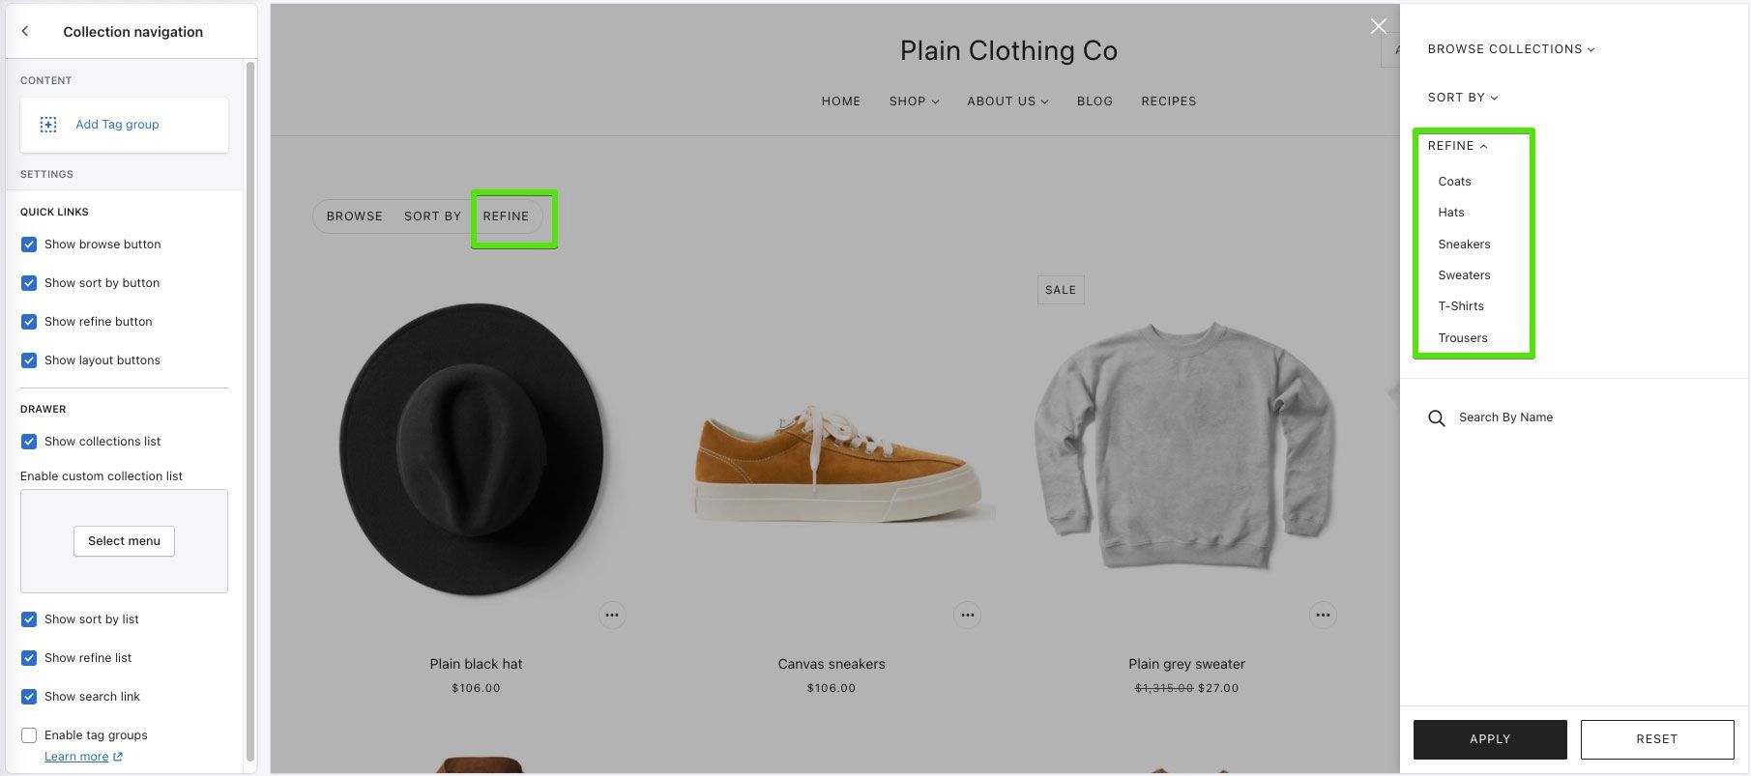The width and height of the screenshot is (1751, 776).
Task: Expand Sort By in drawer
Action: (x=1463, y=98)
